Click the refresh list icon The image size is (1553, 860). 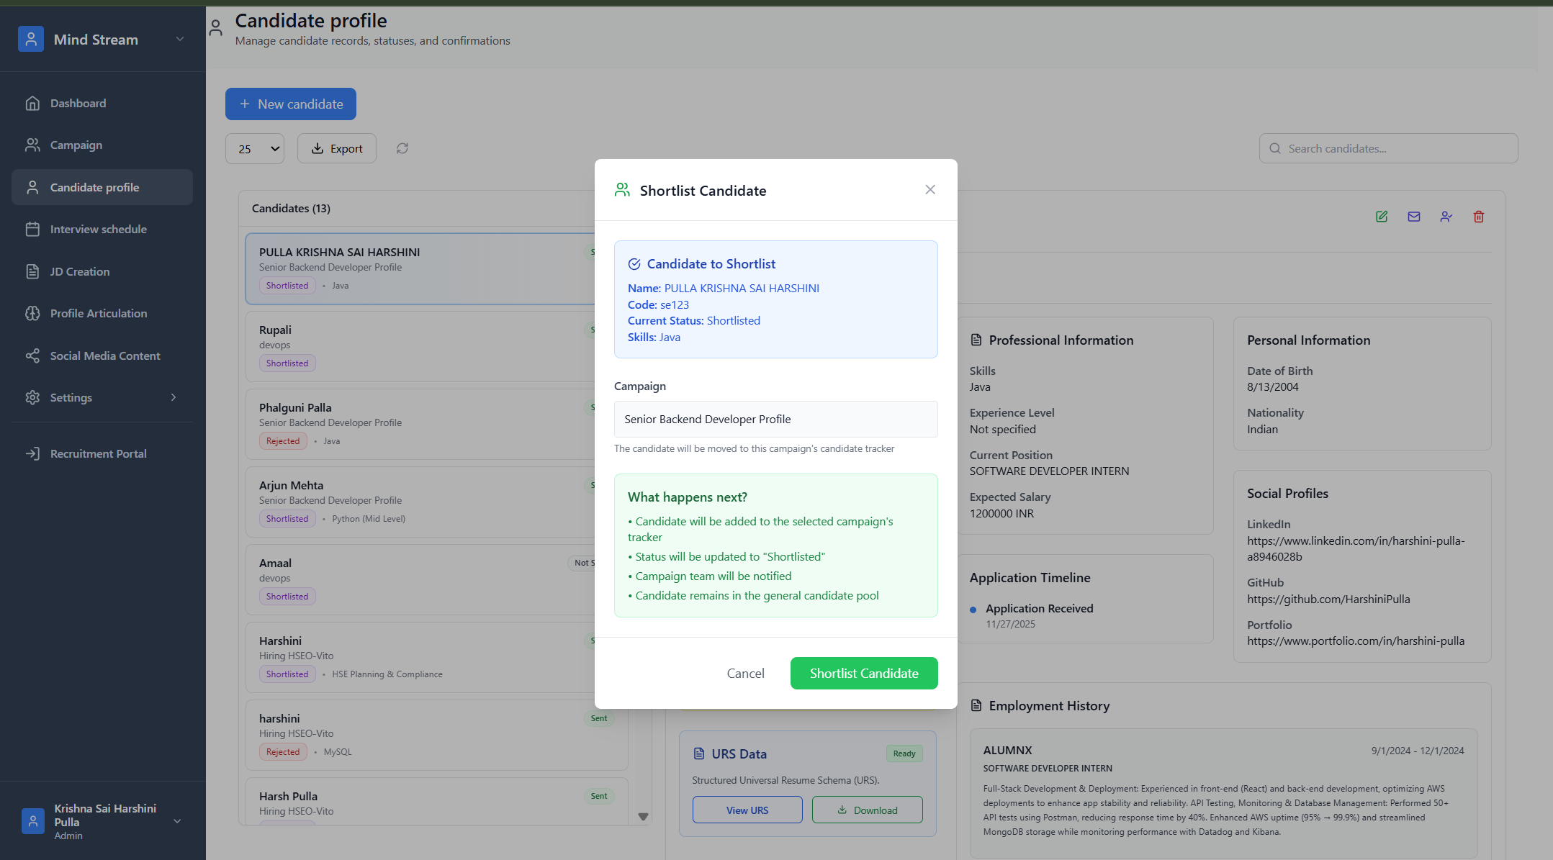click(402, 148)
